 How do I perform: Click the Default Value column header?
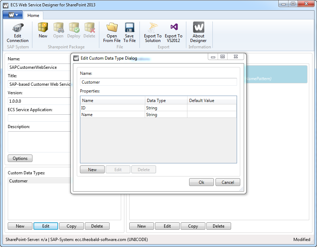tap(211, 101)
